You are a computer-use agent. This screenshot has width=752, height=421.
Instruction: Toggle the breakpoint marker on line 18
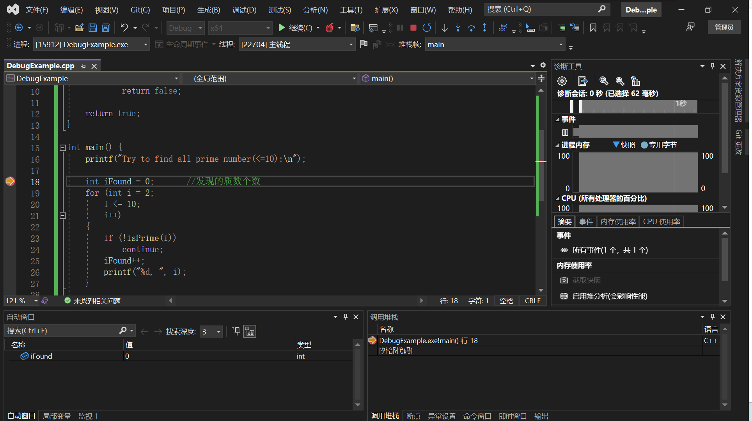[10, 181]
